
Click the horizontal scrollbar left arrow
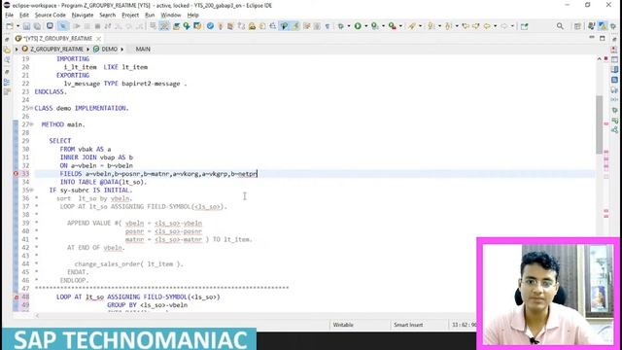[x=37, y=315]
